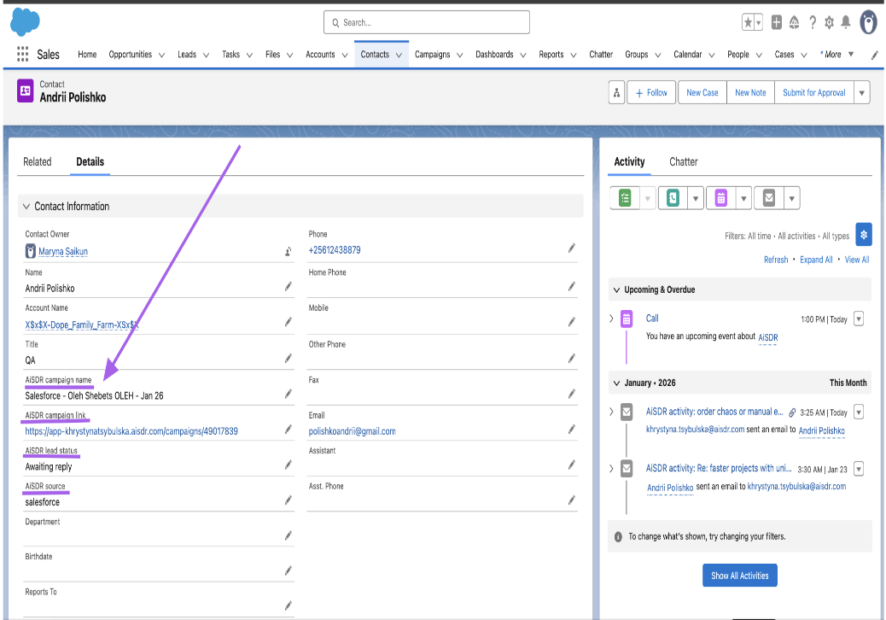This screenshot has width=886, height=620.
Task: Collapse the Upcoming & Overdue section
Action: (x=616, y=290)
